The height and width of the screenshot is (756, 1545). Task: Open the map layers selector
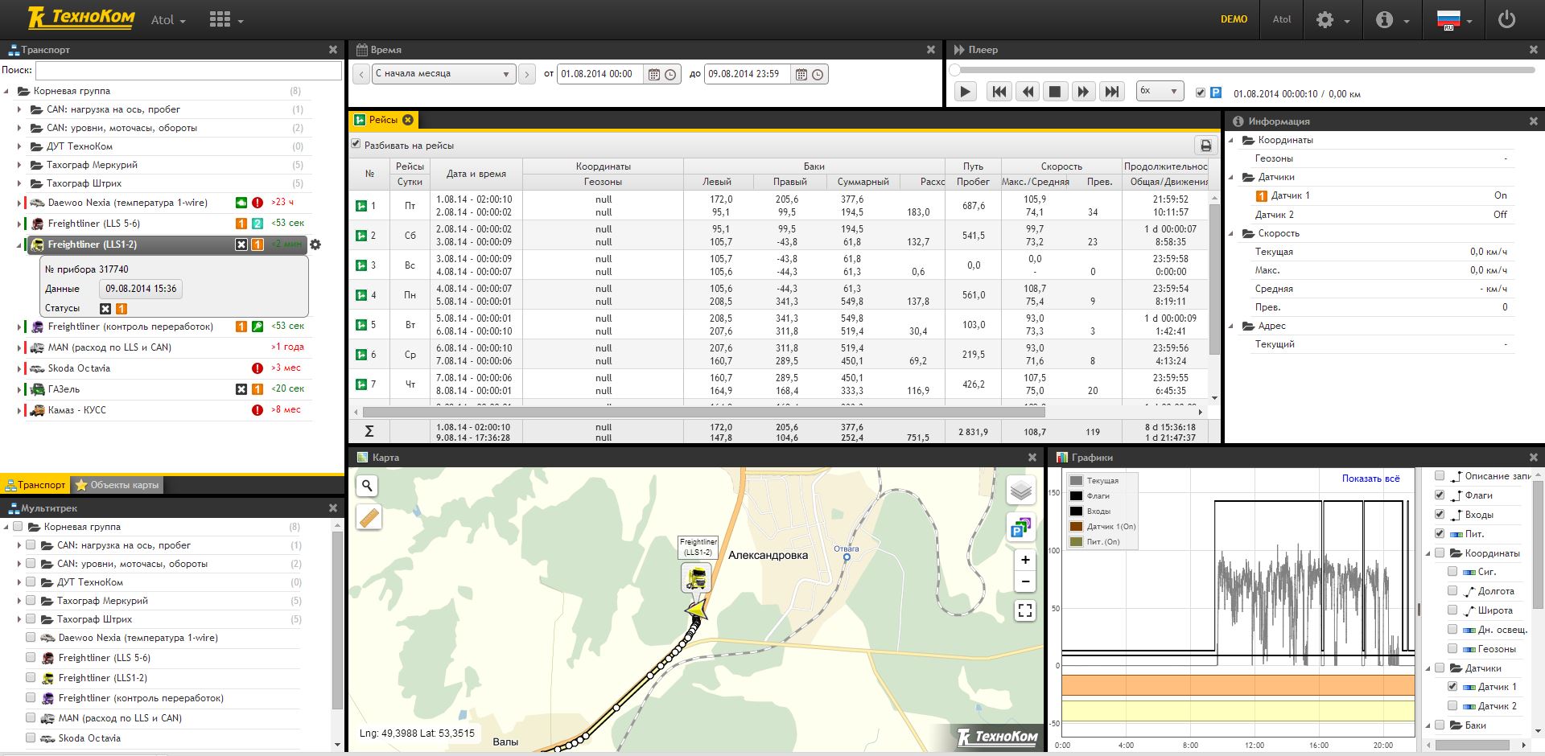click(1021, 490)
